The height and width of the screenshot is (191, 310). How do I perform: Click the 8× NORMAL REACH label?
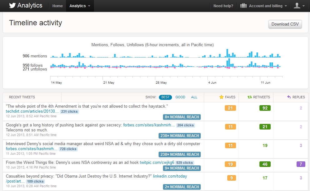[x=182, y=117]
